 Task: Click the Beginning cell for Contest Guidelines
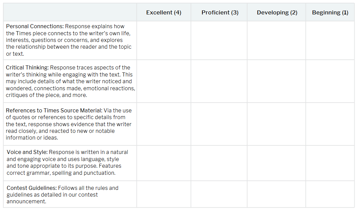[330, 194]
